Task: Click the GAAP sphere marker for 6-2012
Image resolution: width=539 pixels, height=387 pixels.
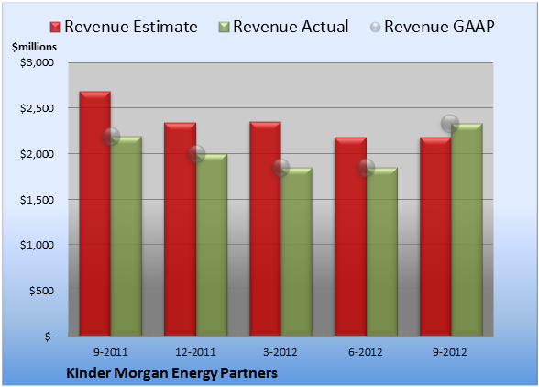Action: tap(366, 168)
